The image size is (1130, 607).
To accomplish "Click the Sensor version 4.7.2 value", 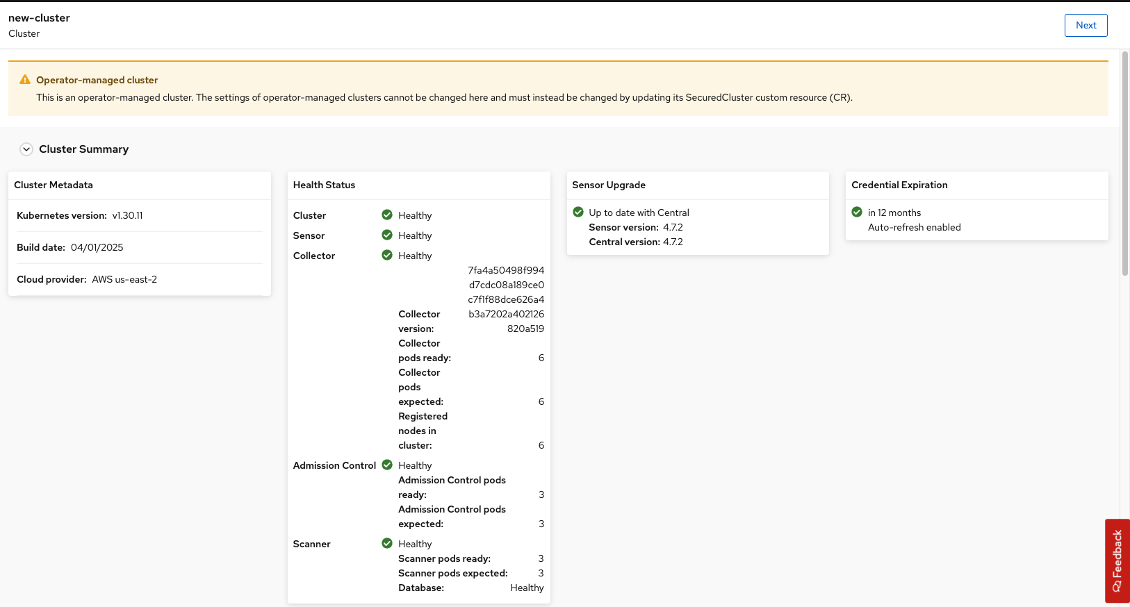I will coord(673,227).
